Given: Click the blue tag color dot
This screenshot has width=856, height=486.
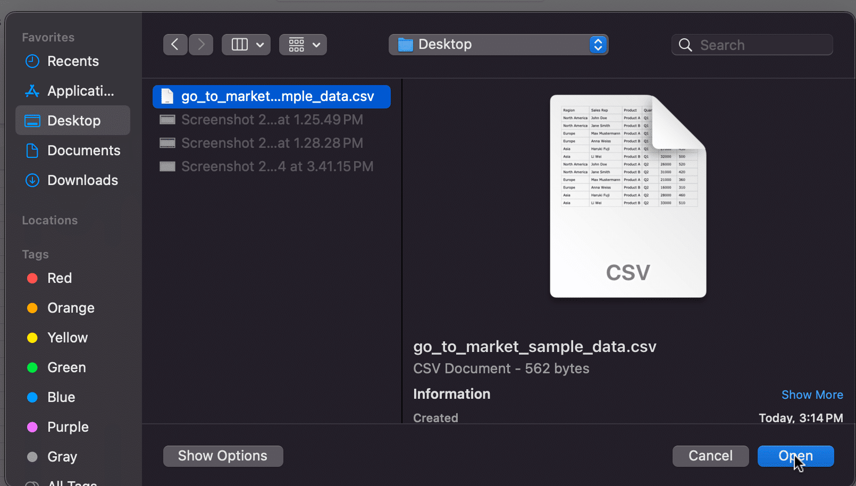Looking at the screenshot, I should tap(32, 397).
